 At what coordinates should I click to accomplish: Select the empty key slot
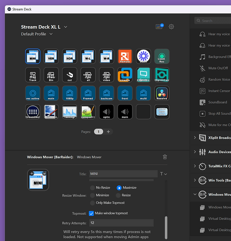pos(143,112)
